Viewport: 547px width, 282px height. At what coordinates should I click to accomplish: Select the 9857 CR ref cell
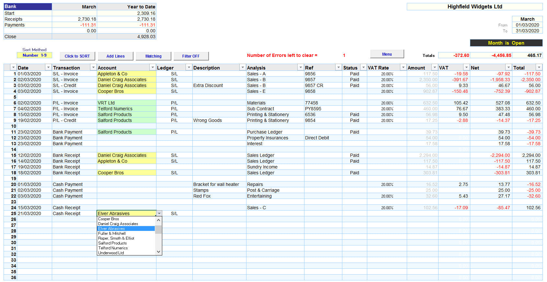[323, 85]
